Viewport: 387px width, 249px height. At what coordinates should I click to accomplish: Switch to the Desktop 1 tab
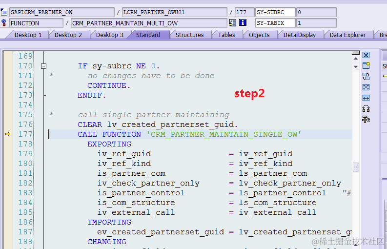tap(28, 35)
